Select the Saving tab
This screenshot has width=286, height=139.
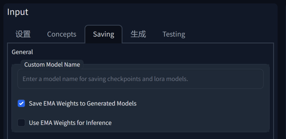(x=104, y=34)
